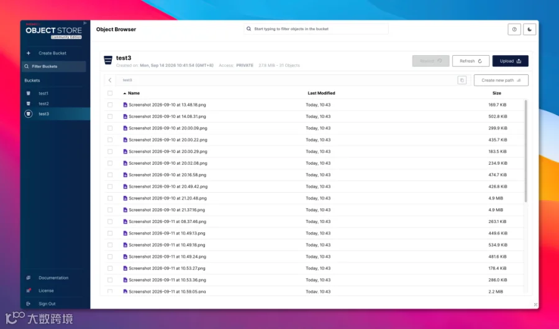Viewport: 559px width, 329px height.
Task: Click the Upload button
Action: click(510, 61)
